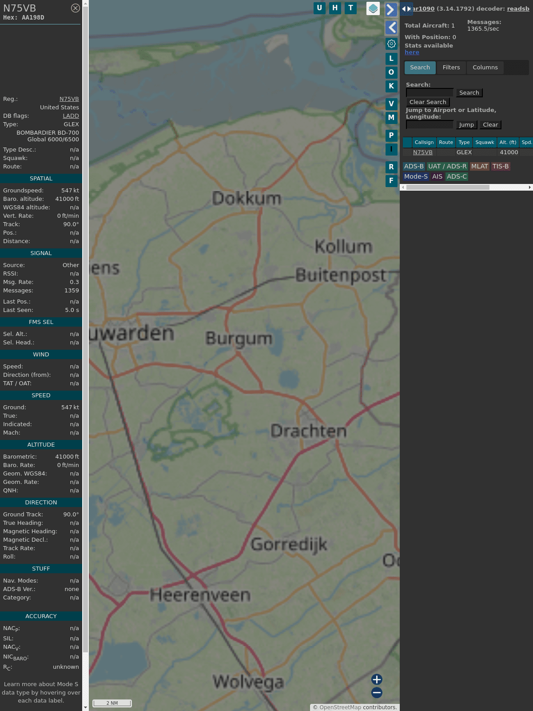Toggle the H map button
Viewport: 533px width, 711px height.
[x=335, y=8]
